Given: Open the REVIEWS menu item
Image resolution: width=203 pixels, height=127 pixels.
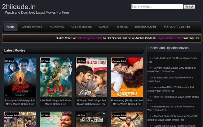Looking at the screenshot, I should [122, 27].
